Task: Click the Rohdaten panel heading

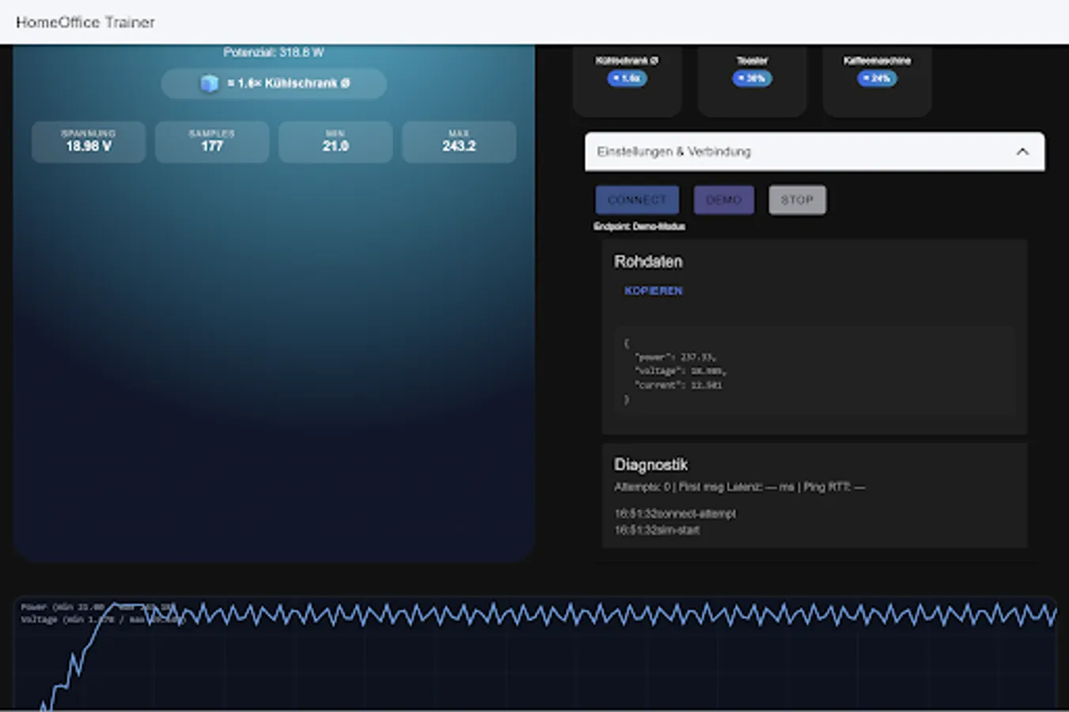Action: point(648,261)
